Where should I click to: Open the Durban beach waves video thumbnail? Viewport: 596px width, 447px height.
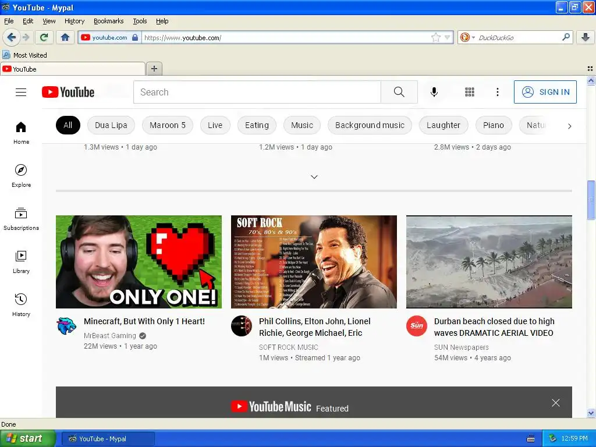pyautogui.click(x=489, y=262)
